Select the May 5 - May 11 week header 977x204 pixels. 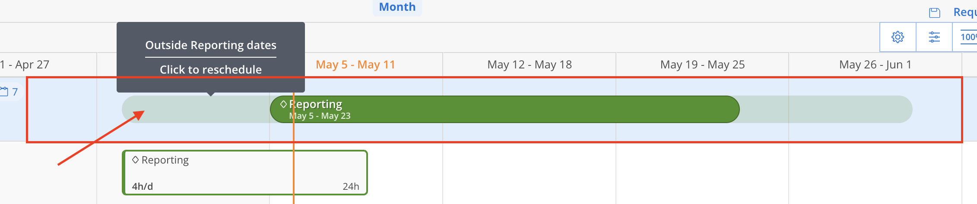(355, 65)
